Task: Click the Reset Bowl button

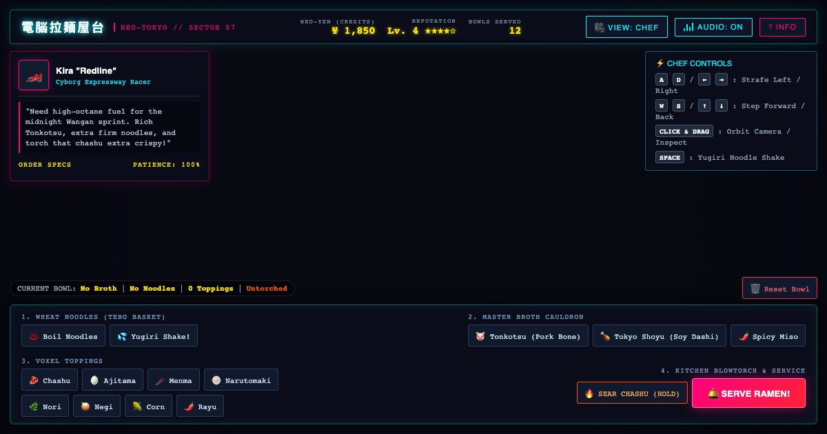Action: point(779,289)
